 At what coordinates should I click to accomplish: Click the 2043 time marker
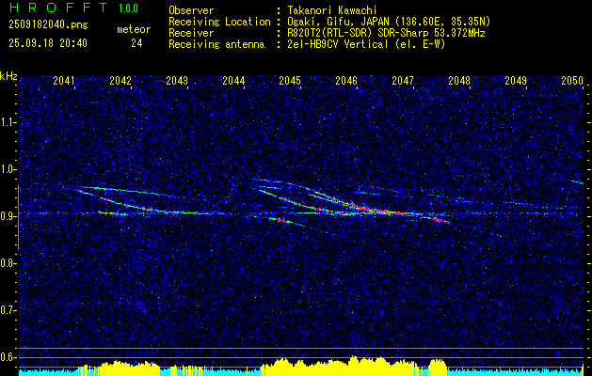(177, 81)
